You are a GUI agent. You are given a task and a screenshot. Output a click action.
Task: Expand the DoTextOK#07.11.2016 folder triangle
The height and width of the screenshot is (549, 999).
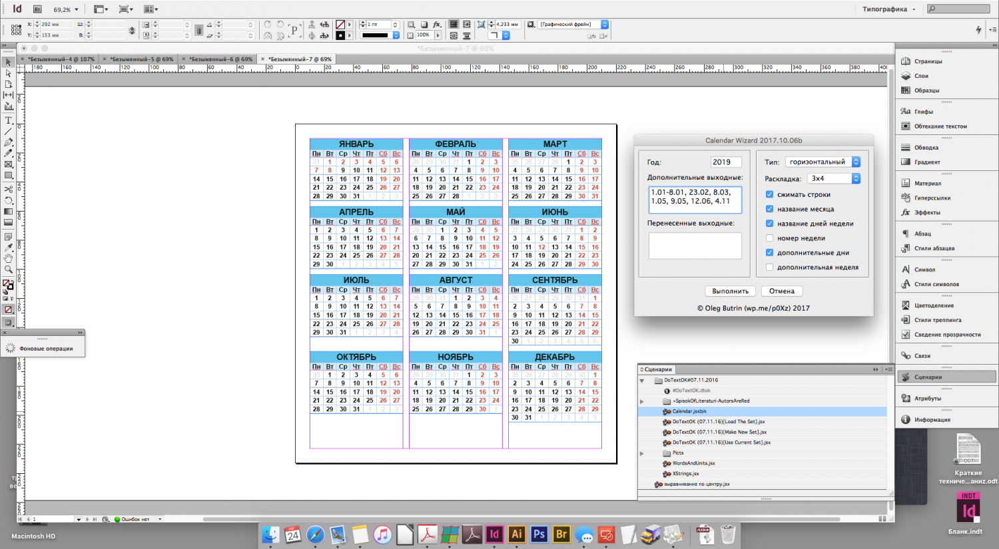(x=642, y=381)
